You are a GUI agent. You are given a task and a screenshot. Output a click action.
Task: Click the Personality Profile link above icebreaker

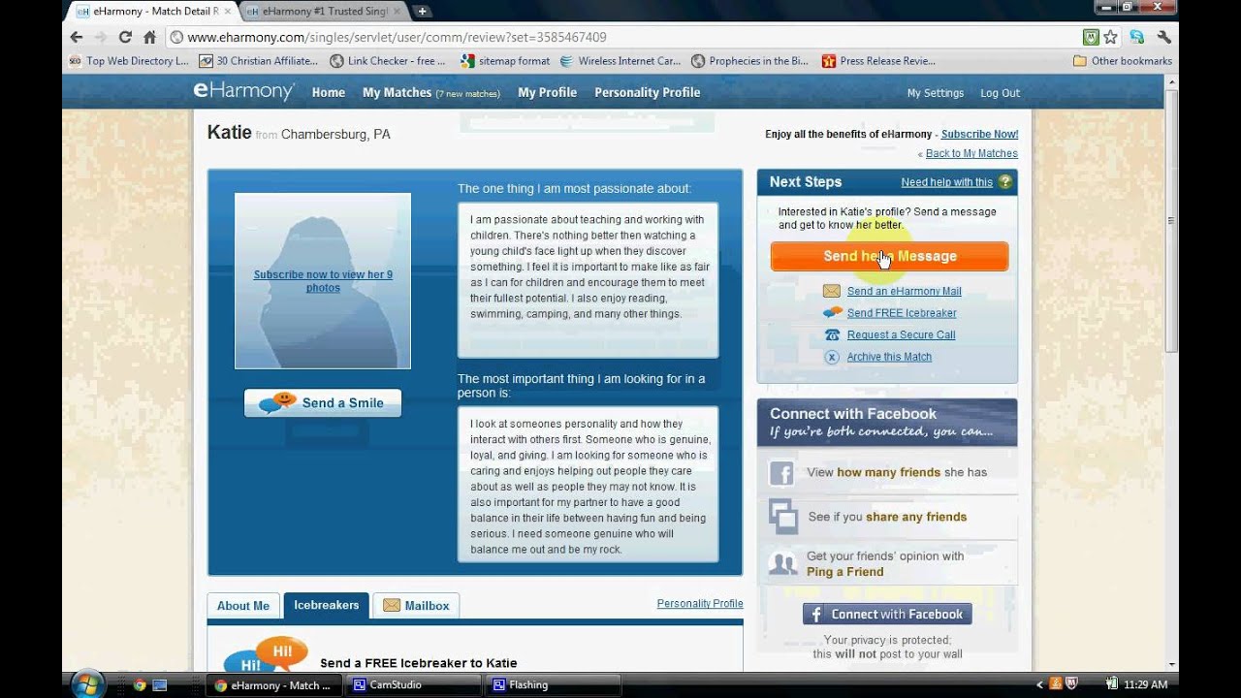coord(700,603)
